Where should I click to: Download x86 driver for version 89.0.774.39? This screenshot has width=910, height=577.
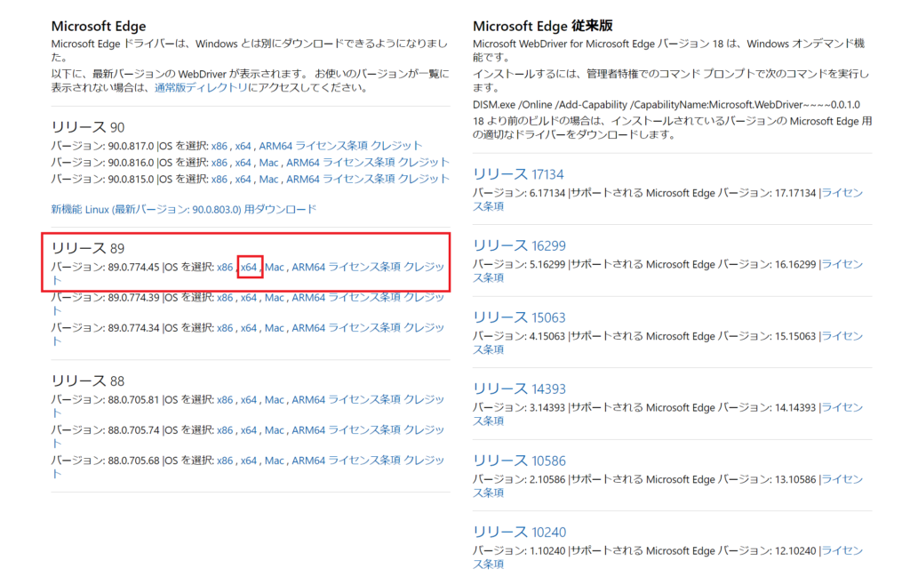pos(225,298)
